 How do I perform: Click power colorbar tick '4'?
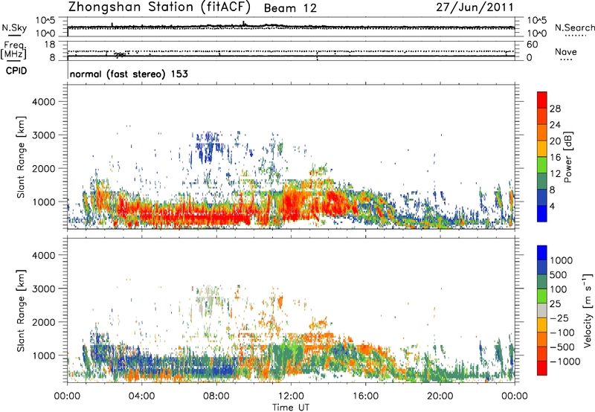pos(553,207)
